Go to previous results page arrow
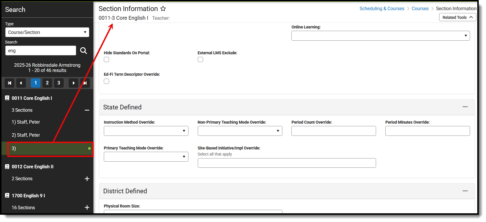 [21, 83]
